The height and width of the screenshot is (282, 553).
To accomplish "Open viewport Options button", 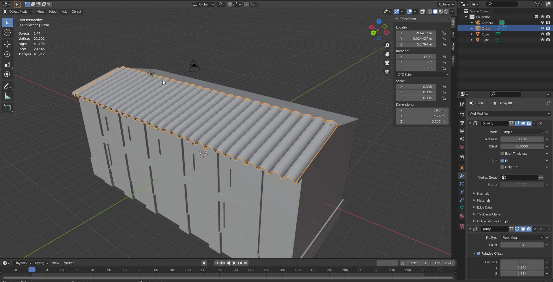I will [446, 4].
